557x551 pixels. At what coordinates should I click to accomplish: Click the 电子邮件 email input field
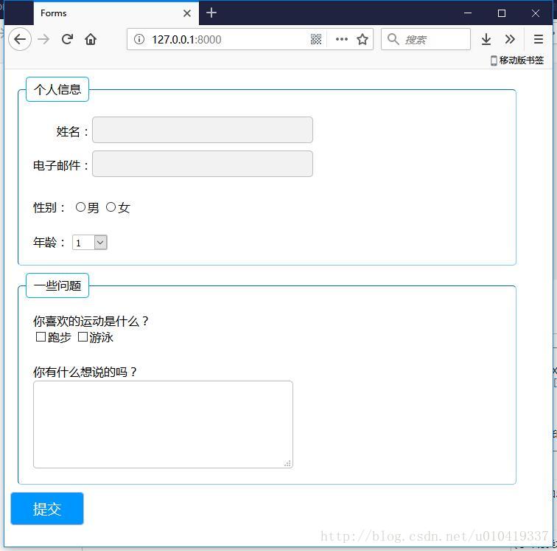tap(203, 164)
